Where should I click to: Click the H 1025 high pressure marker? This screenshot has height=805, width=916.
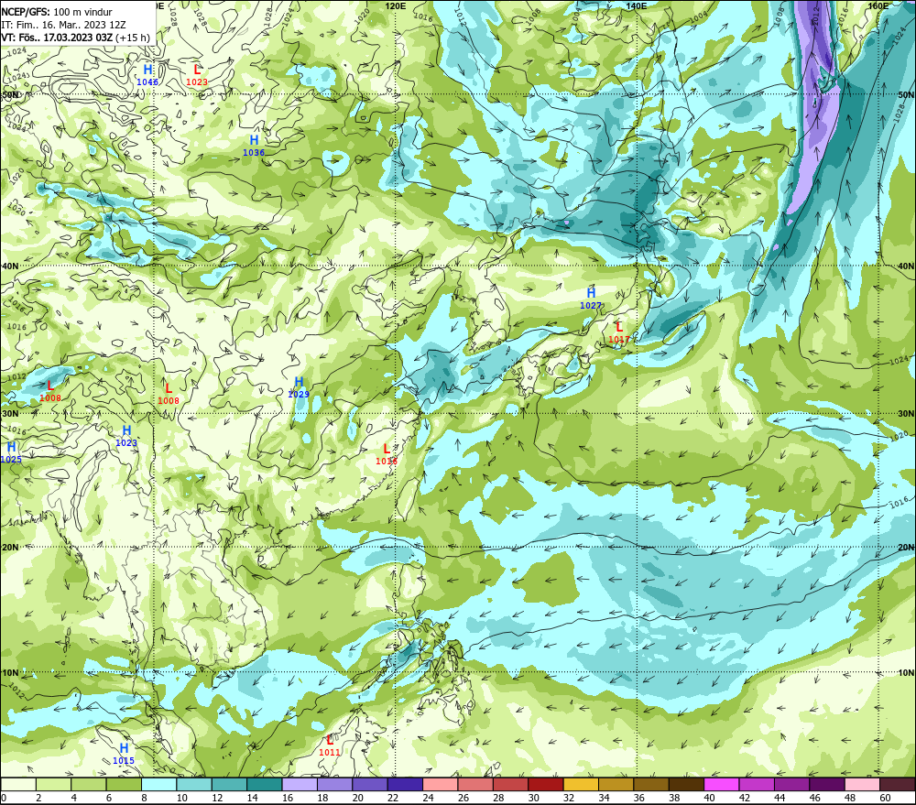pyautogui.click(x=11, y=452)
